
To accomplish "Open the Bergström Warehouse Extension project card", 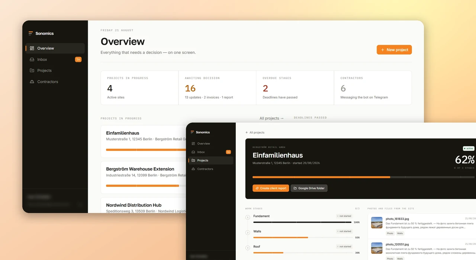I will 144,177.
